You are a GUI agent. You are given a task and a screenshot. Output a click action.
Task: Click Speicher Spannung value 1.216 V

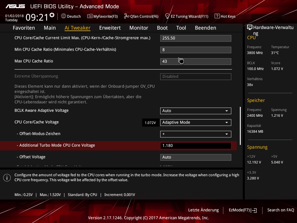[277, 116]
